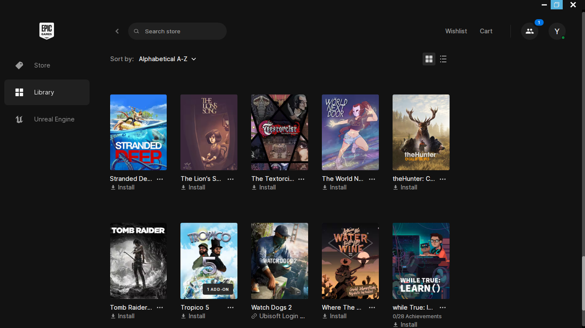The height and width of the screenshot is (328, 585).
Task: Open The Lion's Song cover thumbnail
Action: click(x=209, y=132)
